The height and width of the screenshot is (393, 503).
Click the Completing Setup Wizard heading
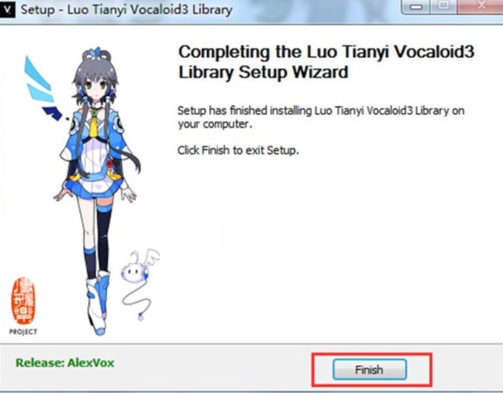point(327,61)
